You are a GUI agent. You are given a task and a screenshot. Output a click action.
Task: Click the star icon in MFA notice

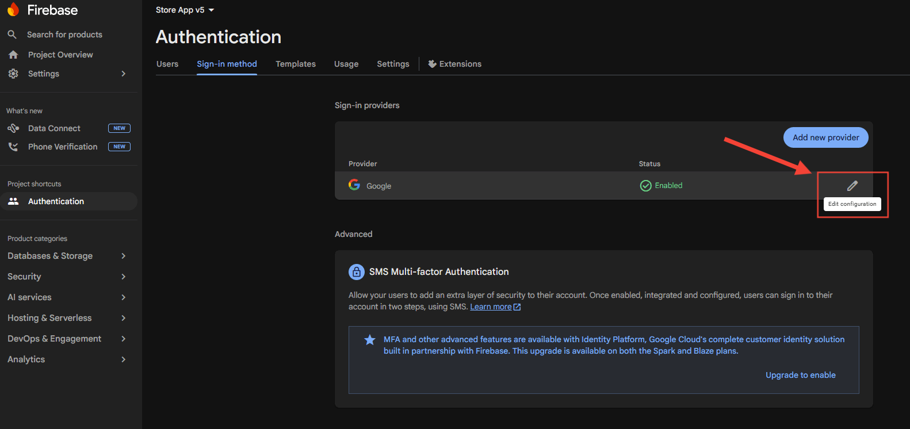(370, 340)
